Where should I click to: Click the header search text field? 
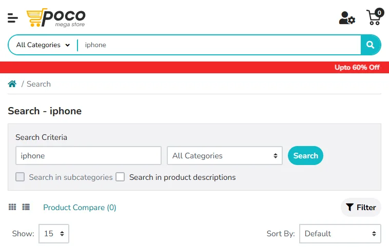coord(220,45)
